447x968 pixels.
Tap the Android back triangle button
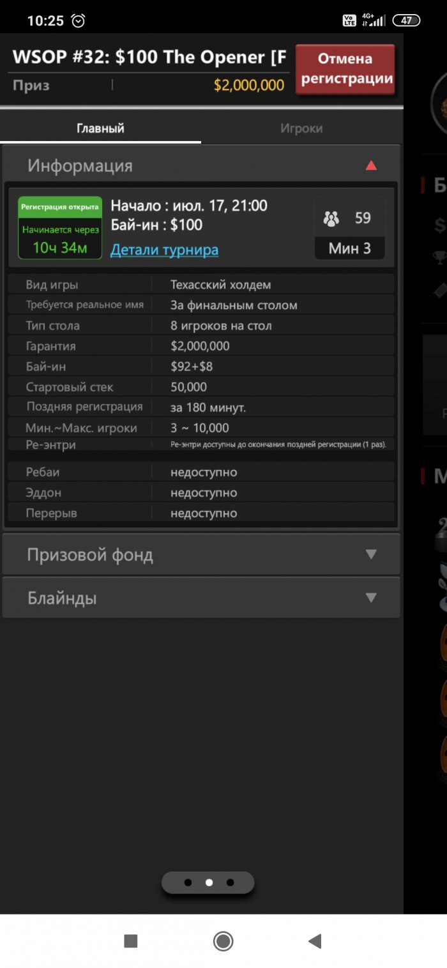[x=314, y=941]
